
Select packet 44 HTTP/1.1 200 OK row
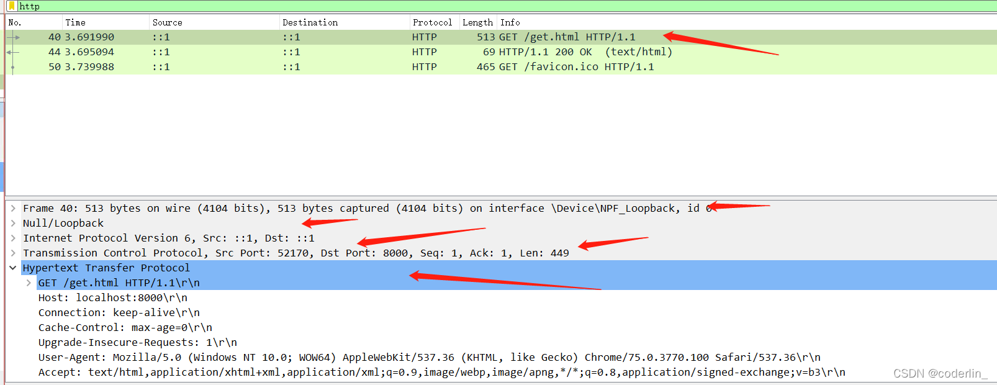click(x=501, y=52)
